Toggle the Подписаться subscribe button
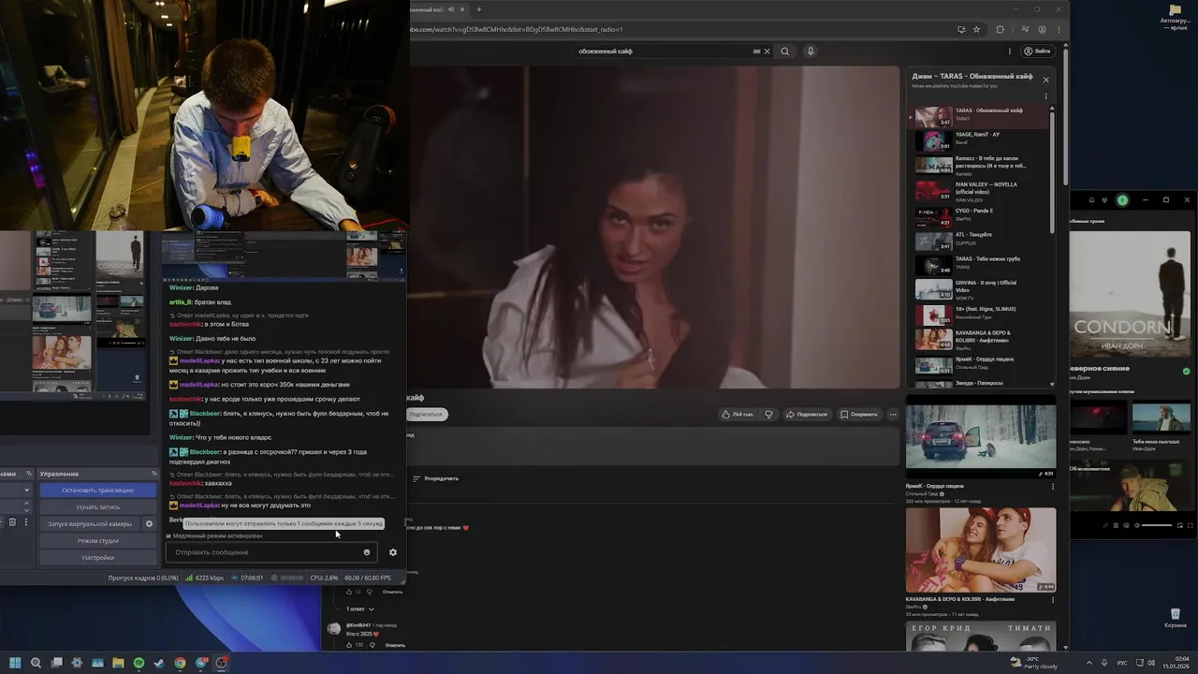The width and height of the screenshot is (1198, 674). coord(426,414)
